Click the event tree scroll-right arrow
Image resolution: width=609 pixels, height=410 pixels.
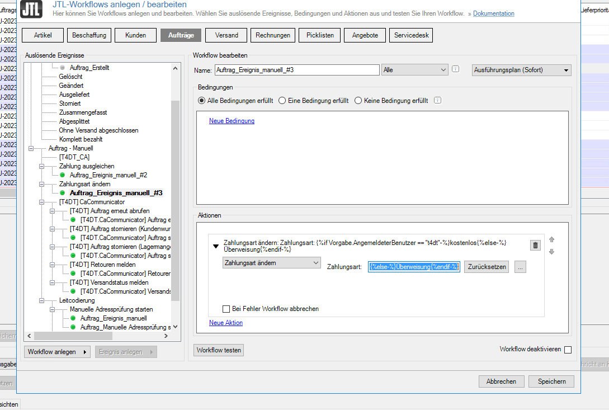(166, 336)
